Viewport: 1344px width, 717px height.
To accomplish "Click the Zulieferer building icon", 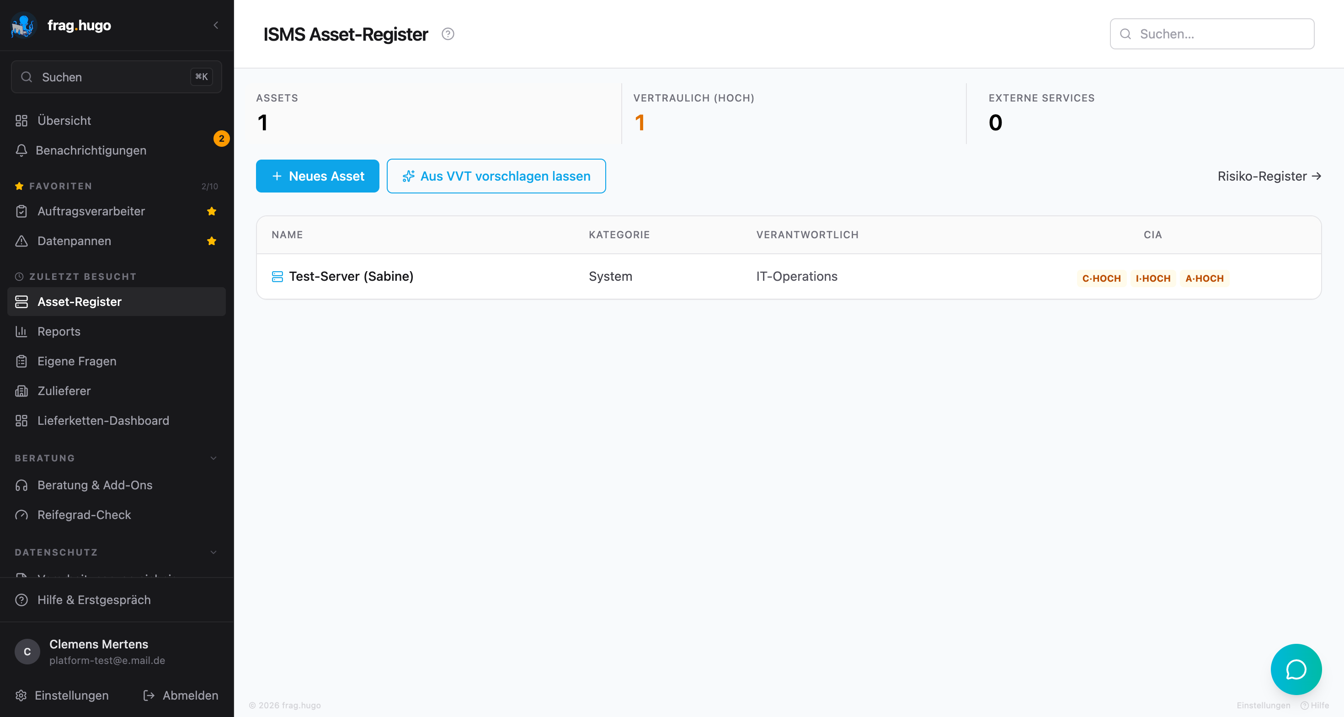I will click(x=21, y=391).
